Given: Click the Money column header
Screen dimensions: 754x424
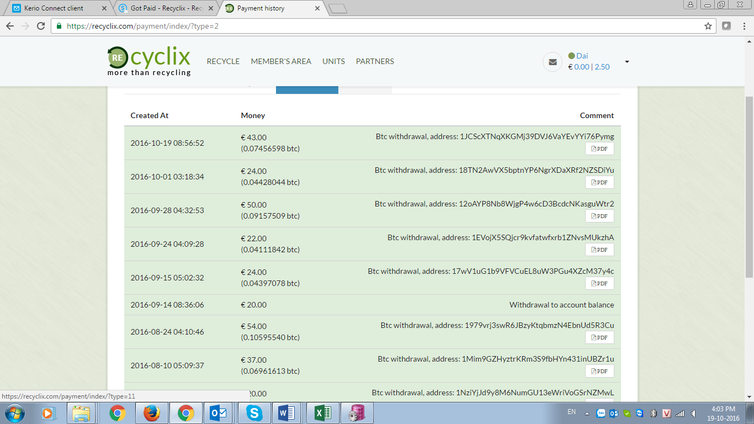Looking at the screenshot, I should (253, 115).
